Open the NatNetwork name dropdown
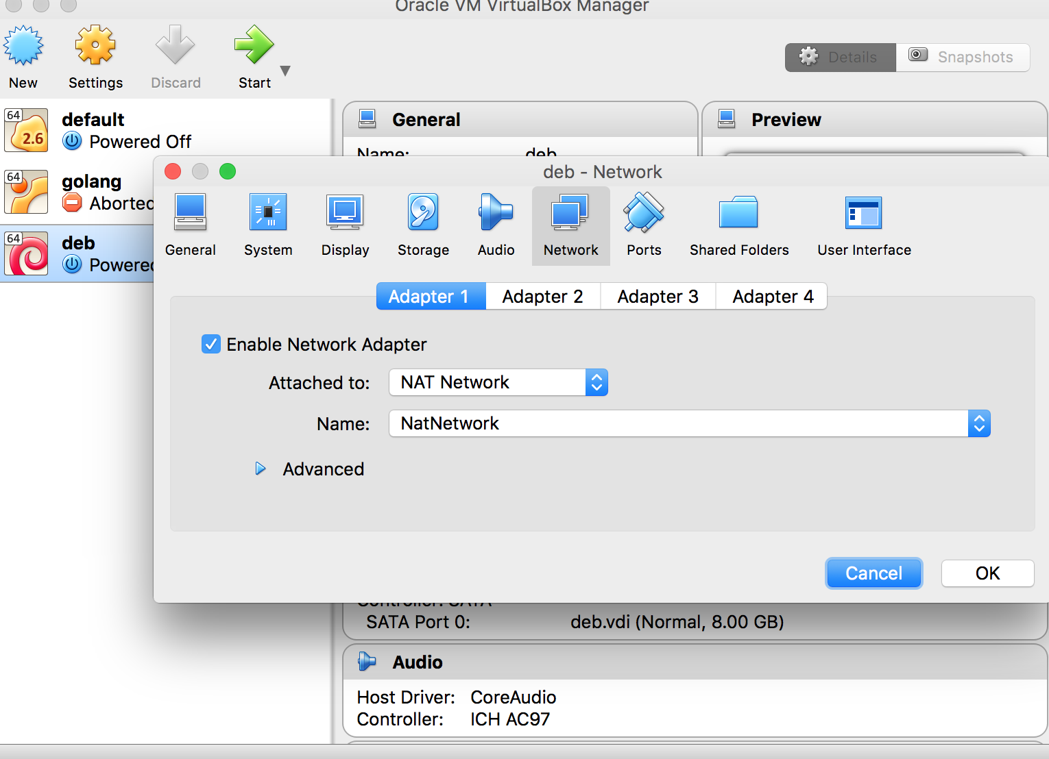Screen dimensions: 1049x759 690,423
